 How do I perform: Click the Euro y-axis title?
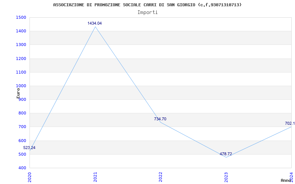(18, 93)
